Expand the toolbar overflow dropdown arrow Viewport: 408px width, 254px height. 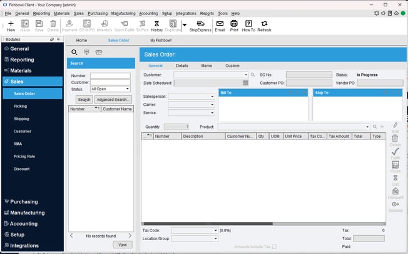tap(185, 25)
